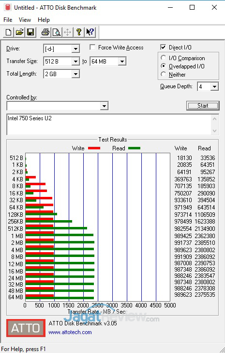Expand the Total Length dropdown

(75, 74)
